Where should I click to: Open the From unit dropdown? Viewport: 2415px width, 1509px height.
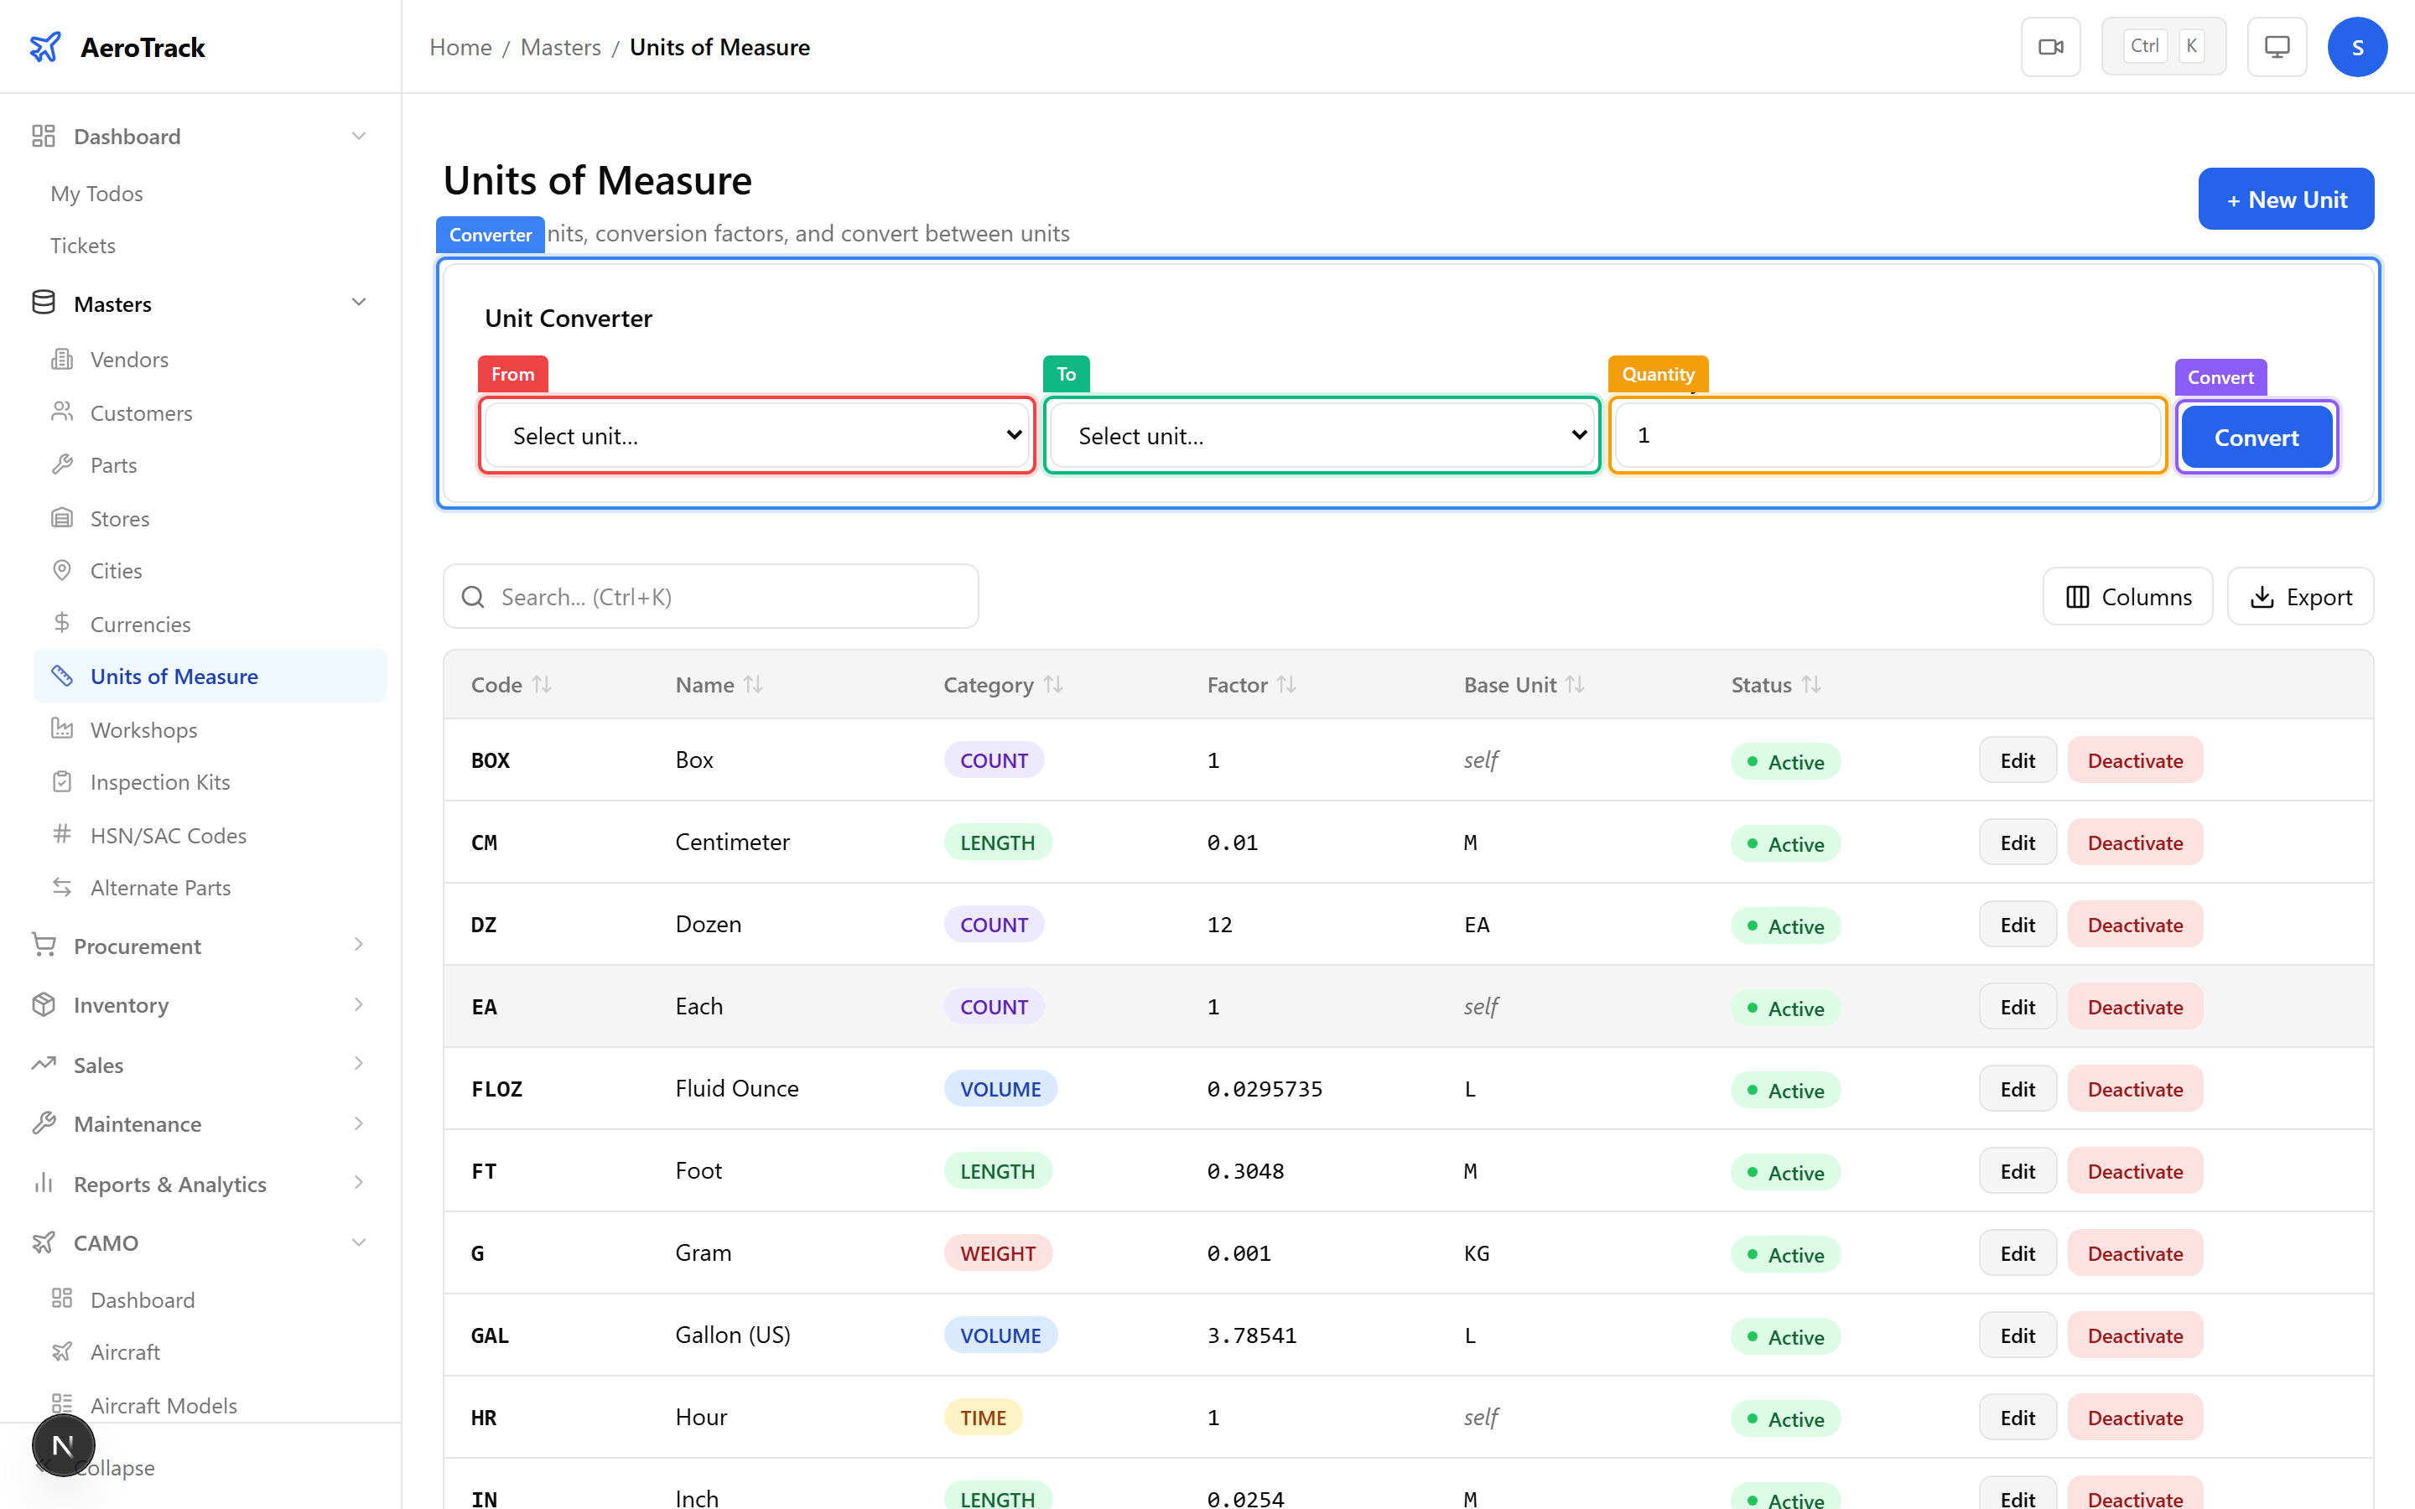(756, 436)
